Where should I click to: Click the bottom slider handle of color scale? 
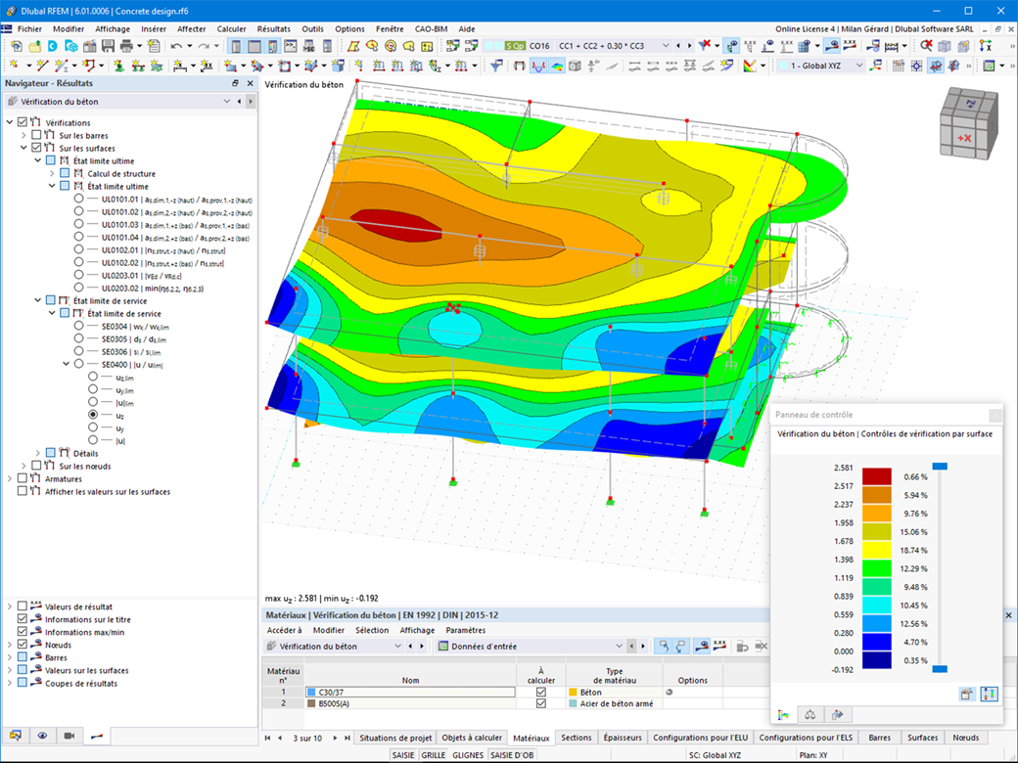[x=940, y=669]
